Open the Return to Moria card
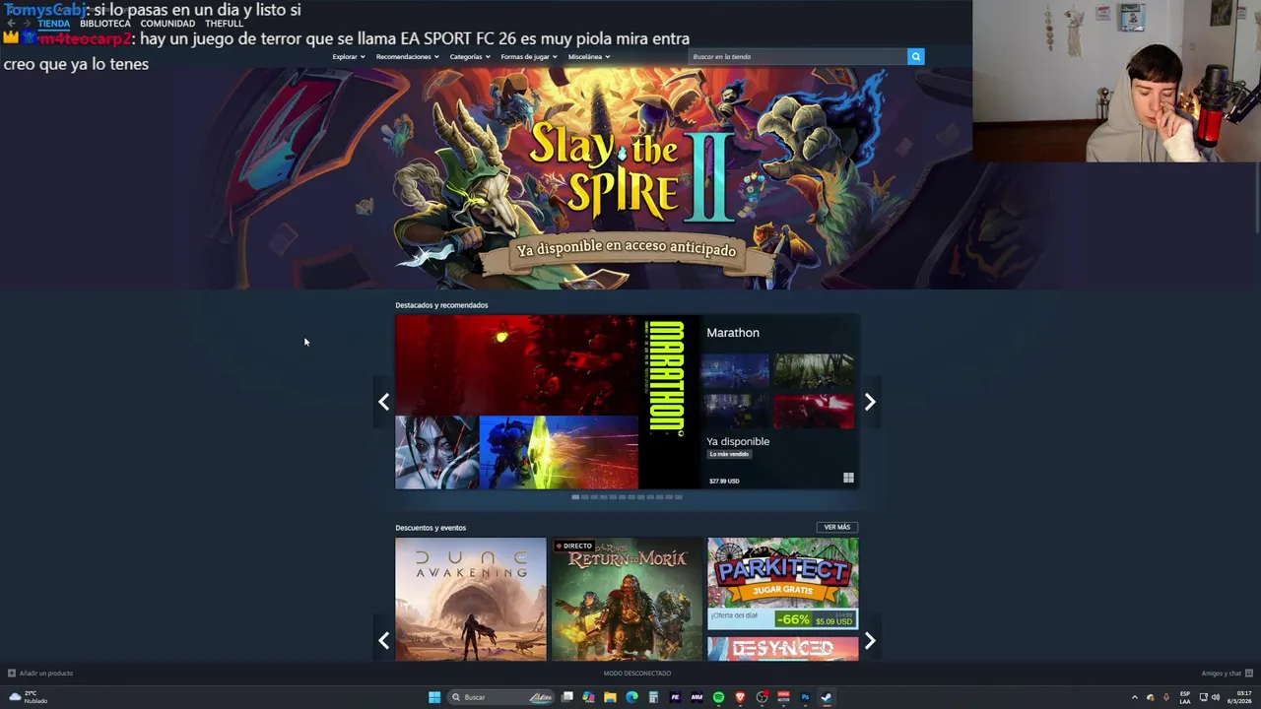 (627, 599)
